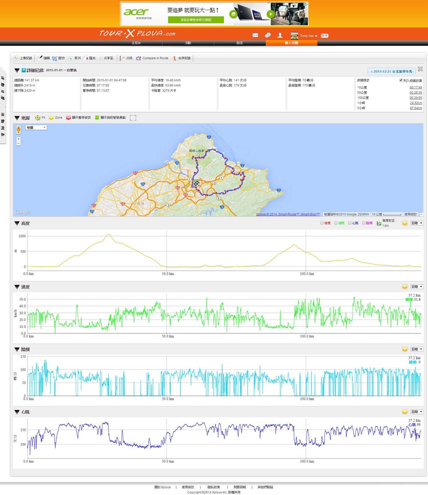Click the 分段 lap flag icon
Image resolution: width=428 pixels, height=495 pixels.
point(122,58)
